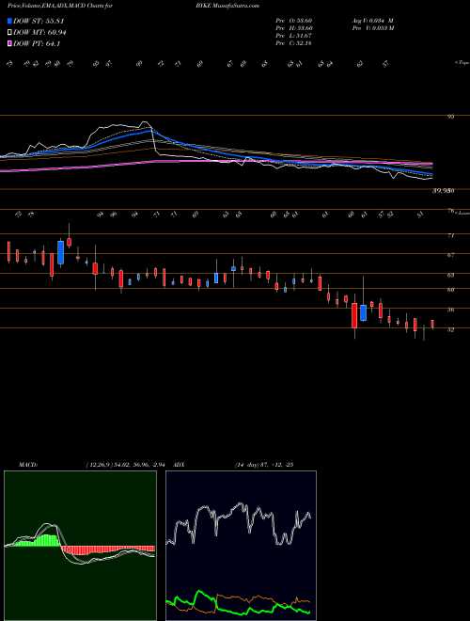Click the large red candle with the longest body

354,315
